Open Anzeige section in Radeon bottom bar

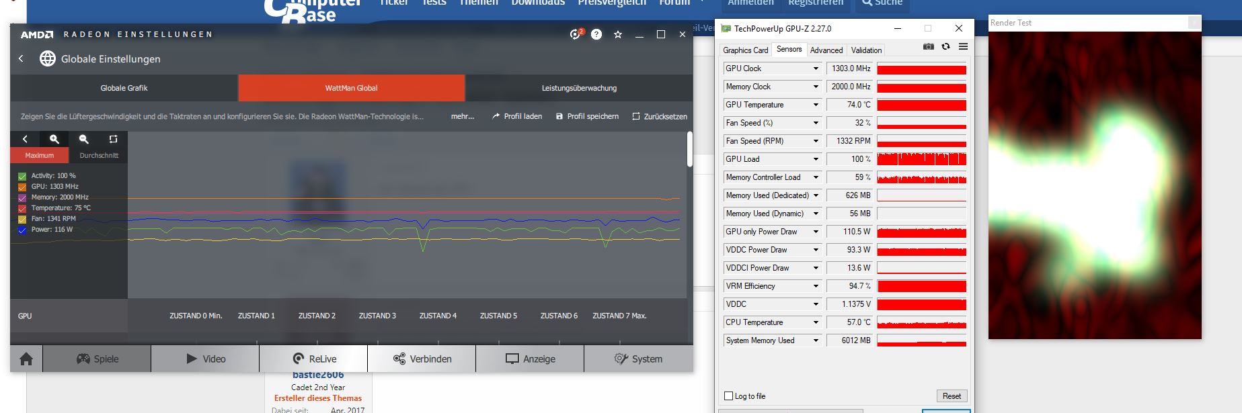530,359
